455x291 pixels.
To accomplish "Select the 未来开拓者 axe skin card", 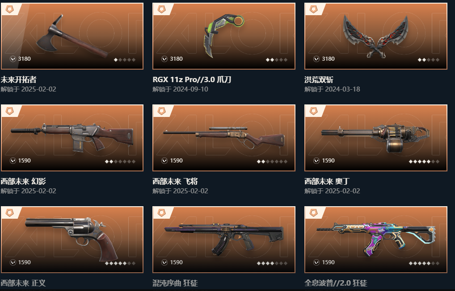I will point(72,36).
